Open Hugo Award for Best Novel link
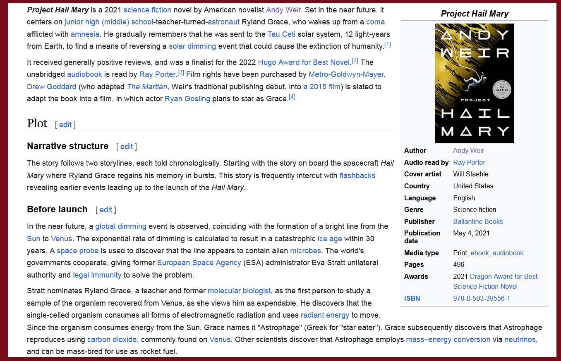This screenshot has height=361, width=561. [x=304, y=62]
